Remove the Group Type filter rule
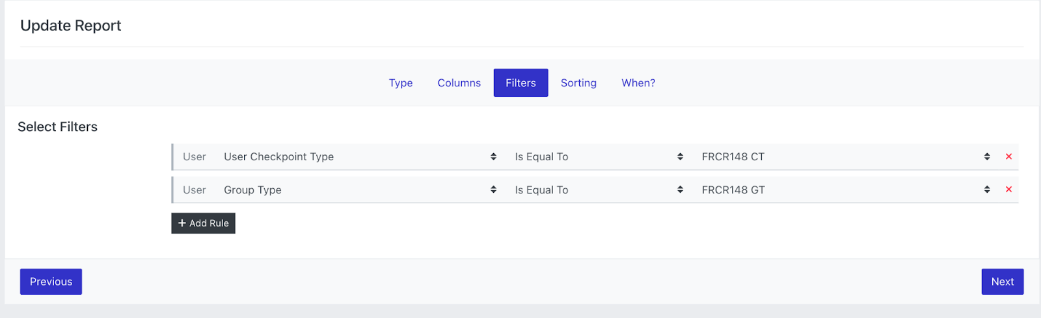1041x318 pixels. (x=1008, y=190)
